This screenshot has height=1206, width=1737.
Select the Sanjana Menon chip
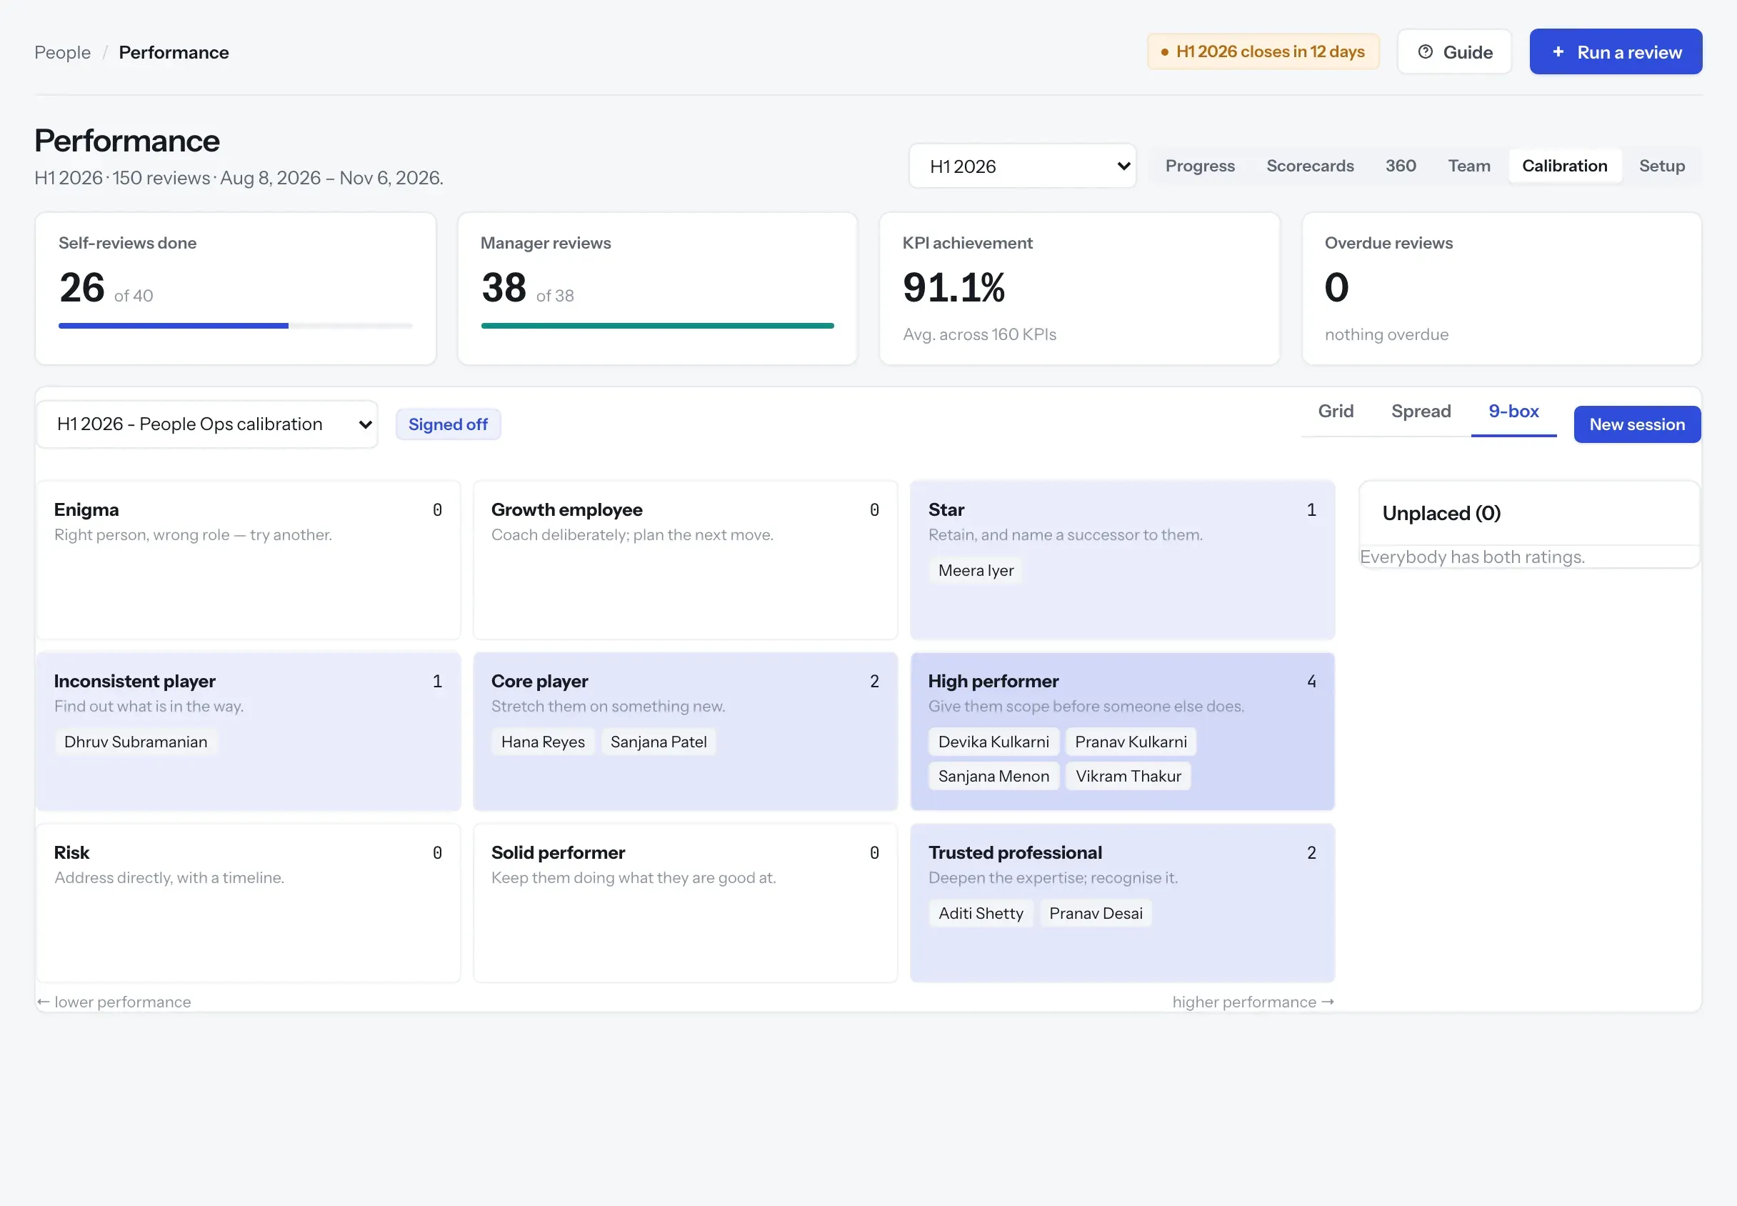994,777
